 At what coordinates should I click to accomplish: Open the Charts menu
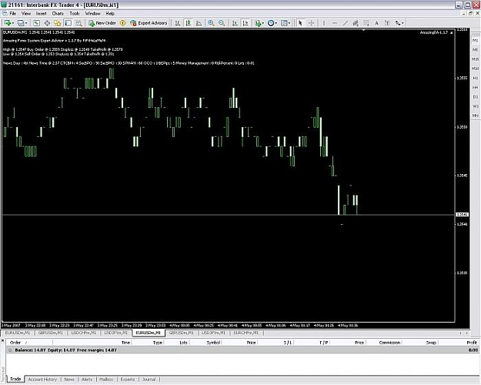pos(58,14)
